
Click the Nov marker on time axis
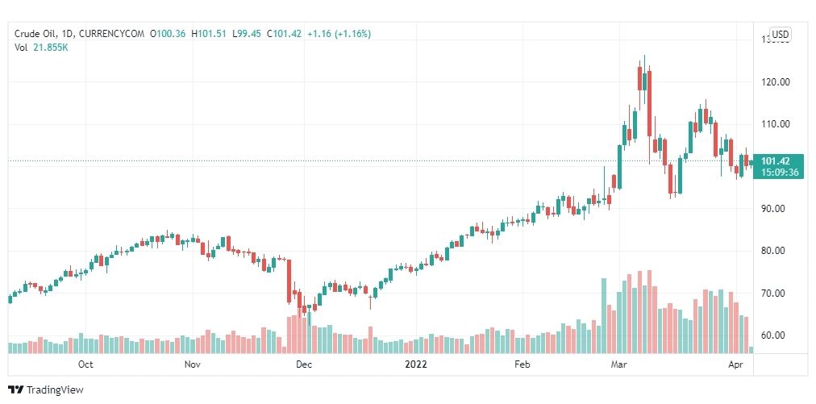(193, 364)
